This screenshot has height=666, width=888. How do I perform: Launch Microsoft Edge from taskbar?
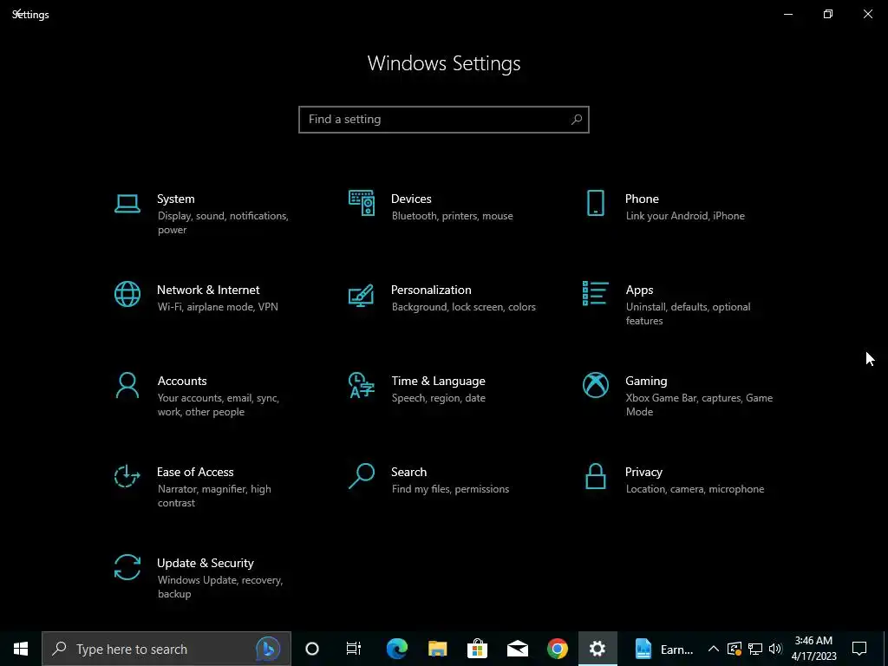click(x=397, y=649)
